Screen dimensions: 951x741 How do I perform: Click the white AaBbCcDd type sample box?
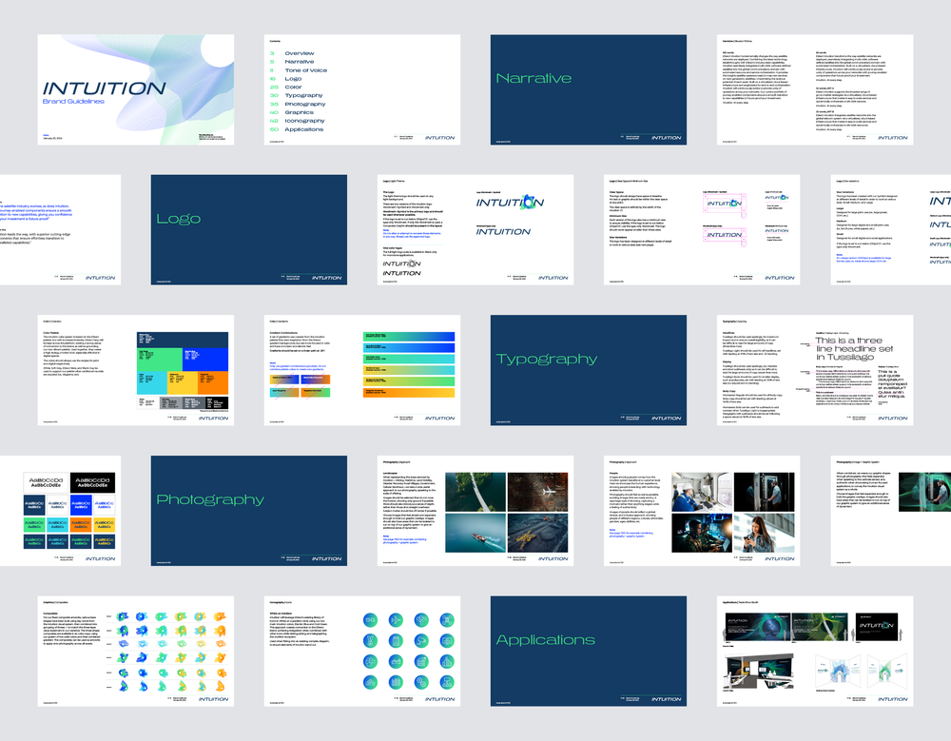click(x=46, y=483)
